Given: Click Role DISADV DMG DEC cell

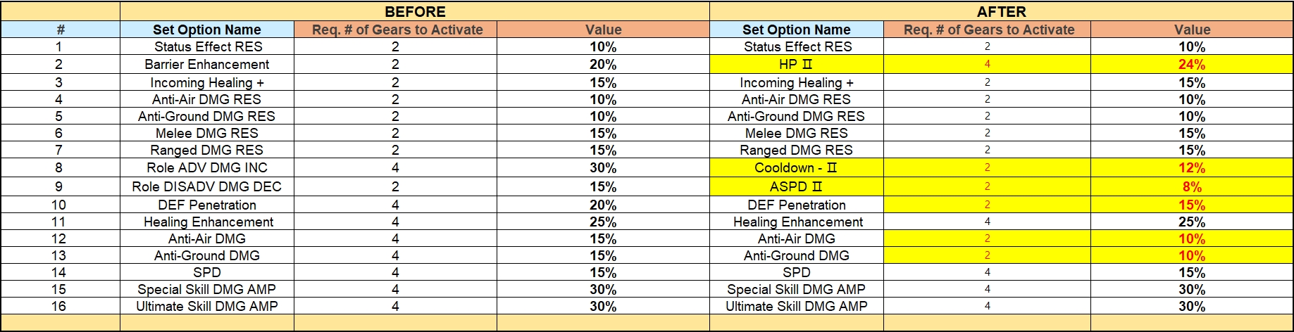Looking at the screenshot, I should point(207,186).
